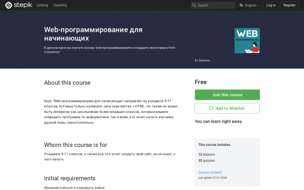
Task: Select the "35 quizzes" text
Action: pos(207,161)
